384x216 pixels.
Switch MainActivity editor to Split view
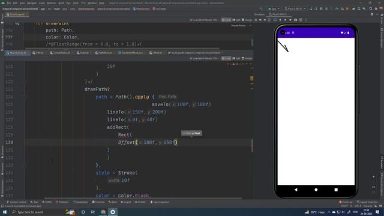point(236,58)
